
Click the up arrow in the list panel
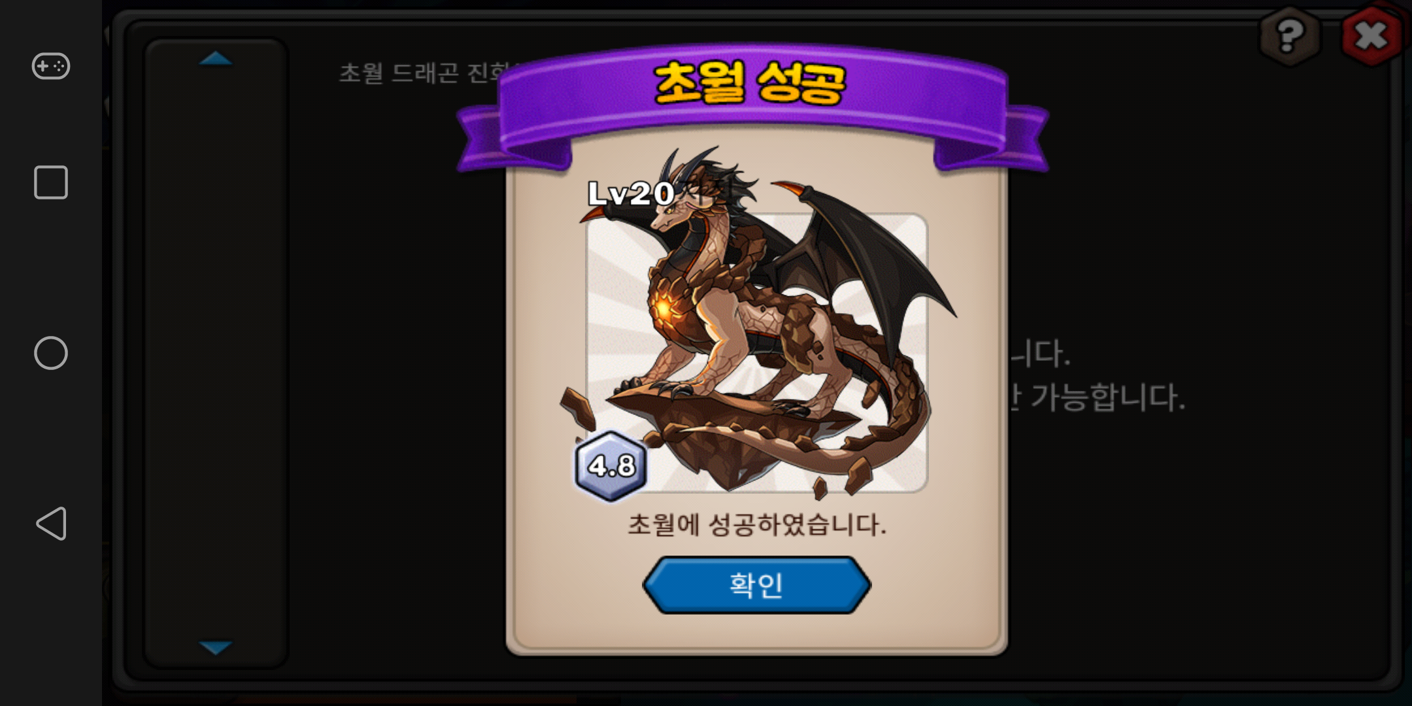click(215, 59)
